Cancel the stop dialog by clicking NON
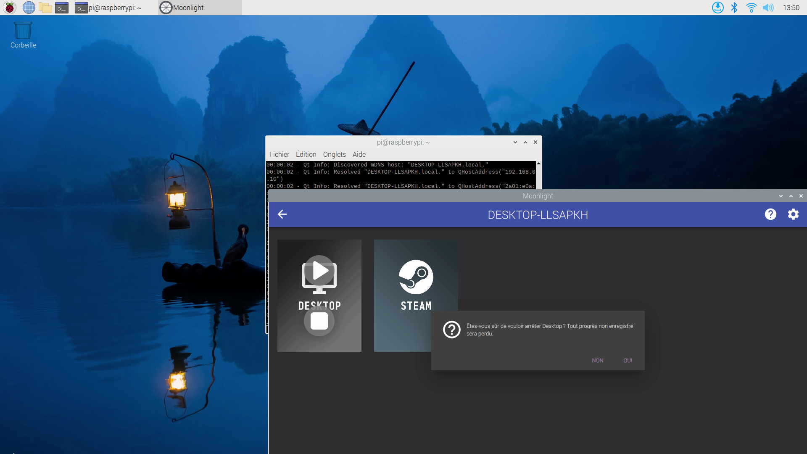 click(x=598, y=360)
